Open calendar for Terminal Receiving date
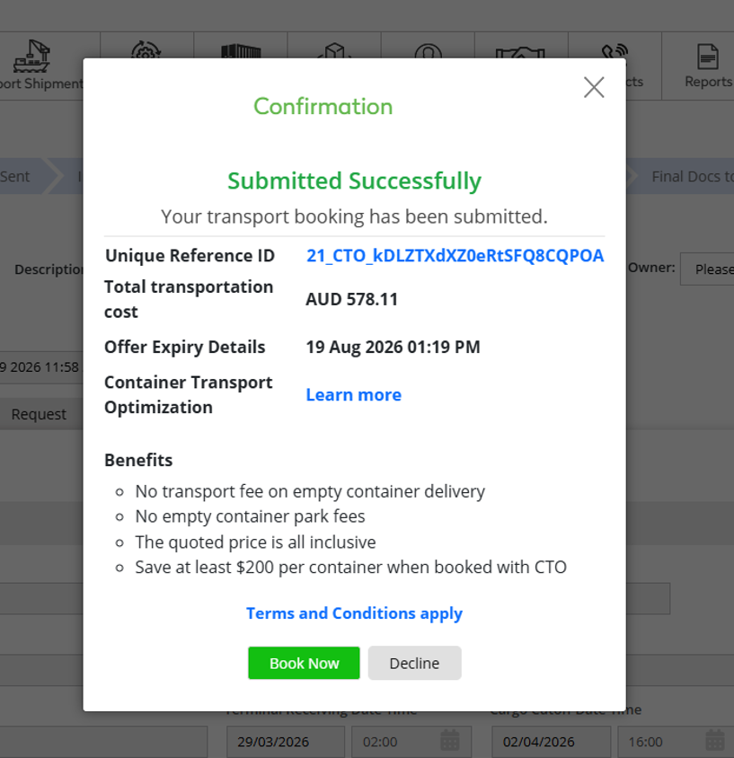The width and height of the screenshot is (734, 758). 450,741
